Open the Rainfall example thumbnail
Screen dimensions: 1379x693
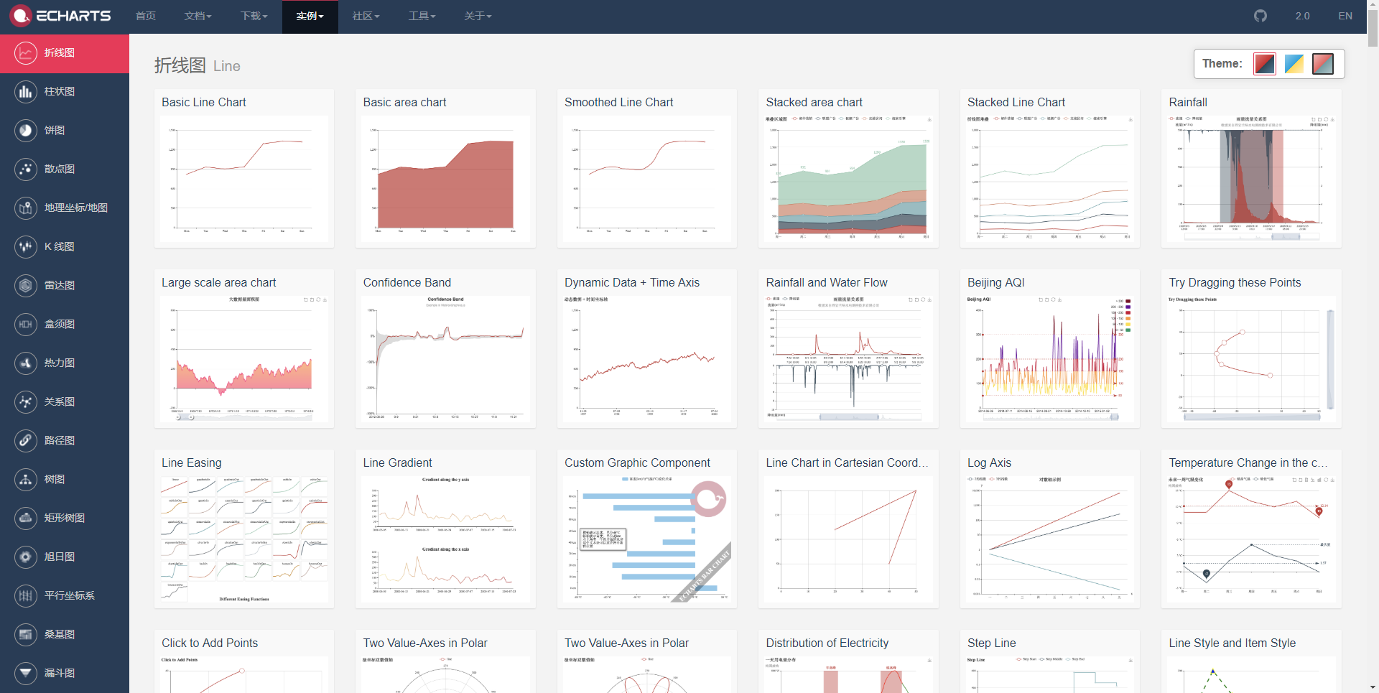(x=1251, y=179)
